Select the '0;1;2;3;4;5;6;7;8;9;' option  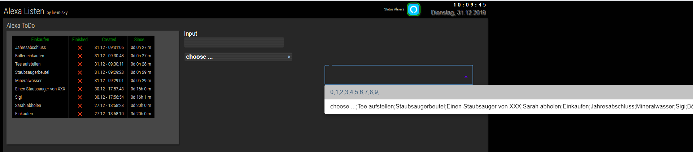pyautogui.click(x=509, y=92)
